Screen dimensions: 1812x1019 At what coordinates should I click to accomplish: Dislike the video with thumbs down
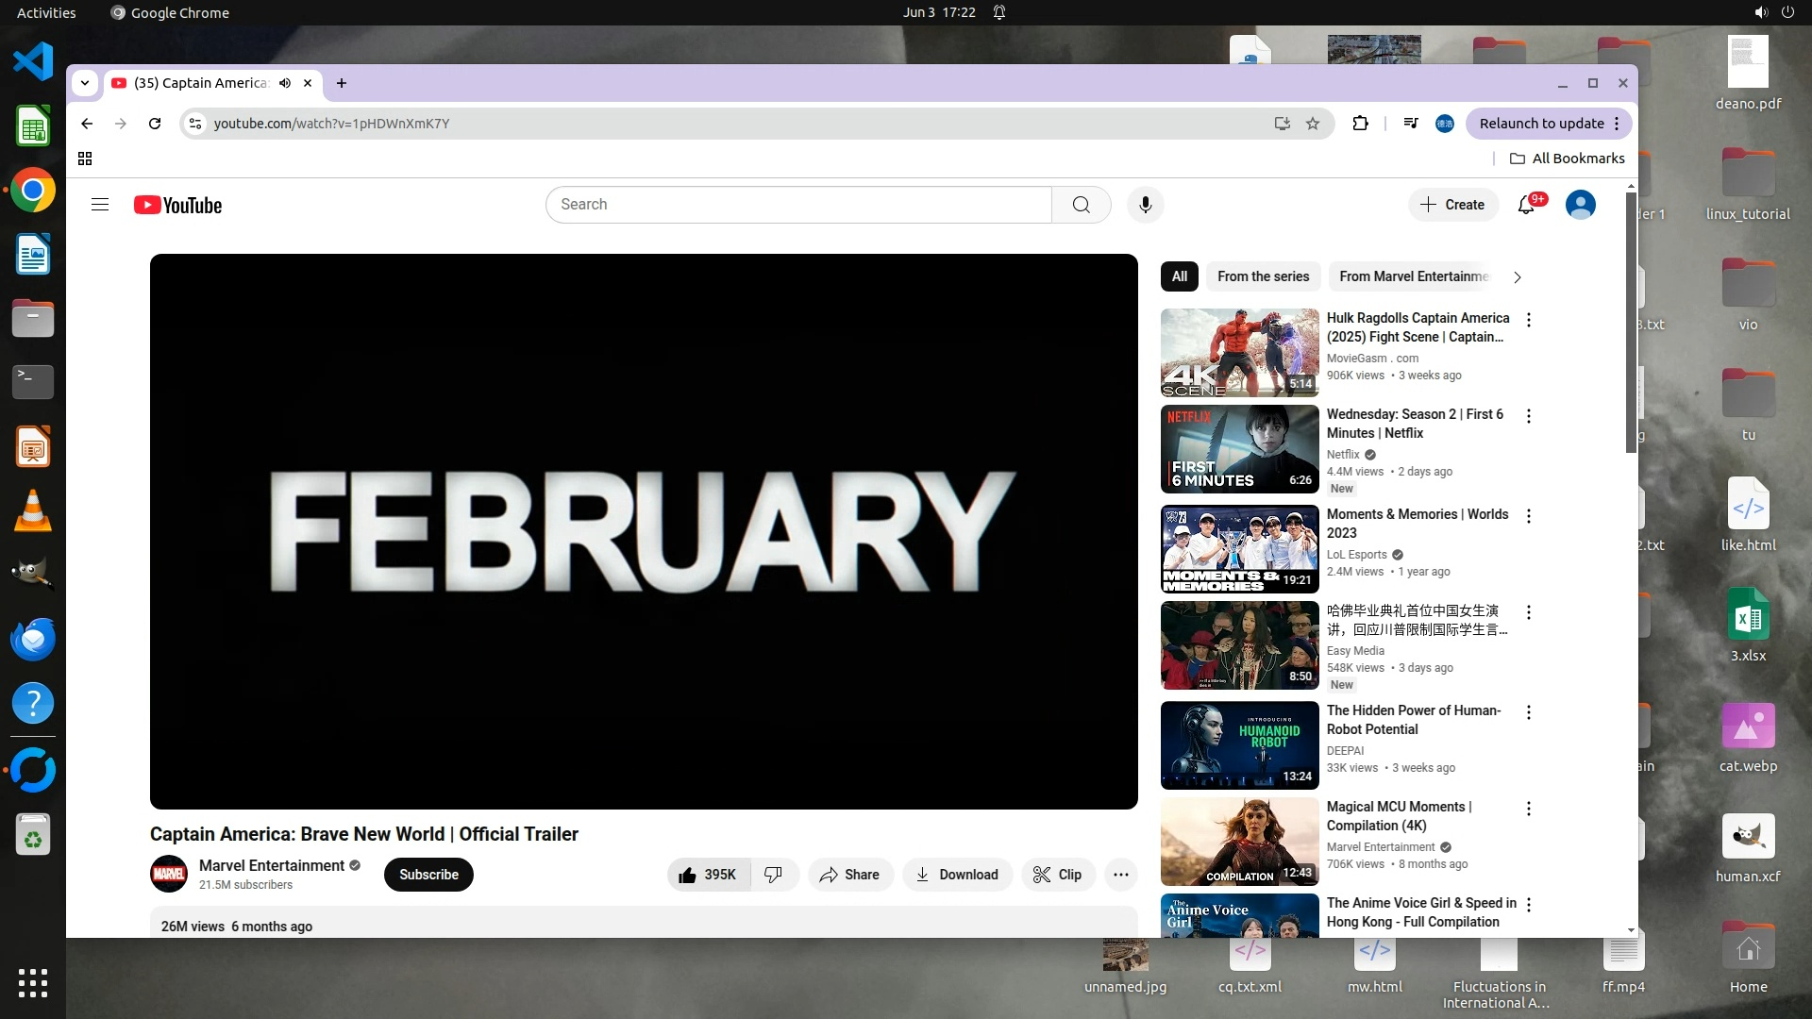pyautogui.click(x=774, y=875)
